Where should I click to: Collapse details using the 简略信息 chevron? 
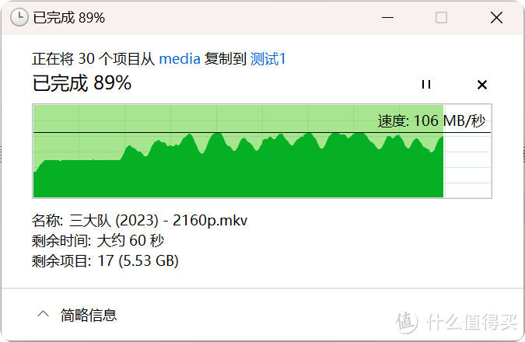[44, 314]
